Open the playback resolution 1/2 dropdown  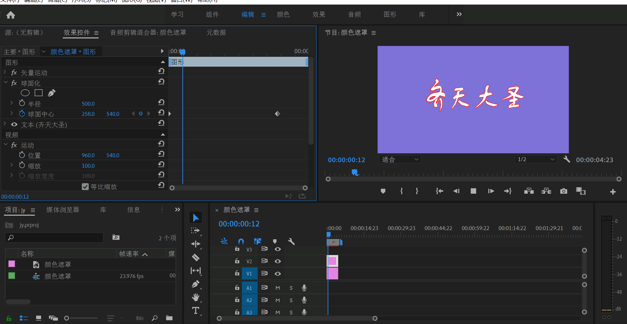(535, 159)
